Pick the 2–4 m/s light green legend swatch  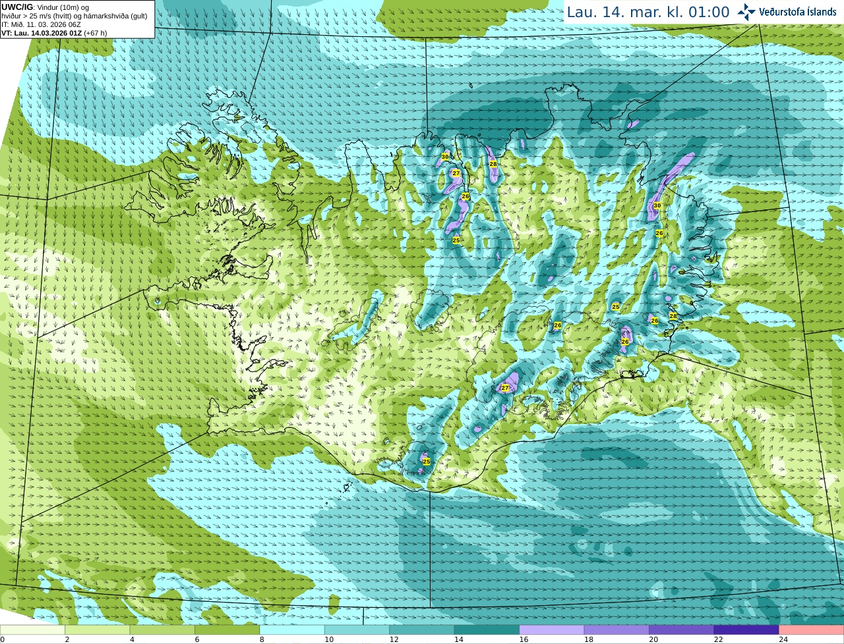click(x=98, y=630)
